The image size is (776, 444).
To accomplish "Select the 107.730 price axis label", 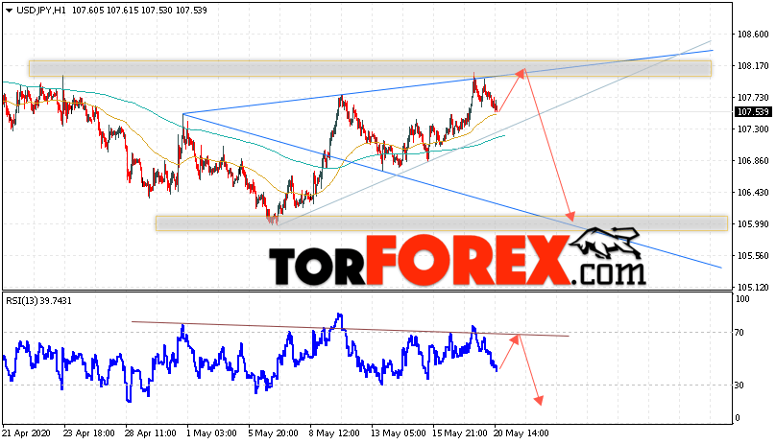I will click(753, 98).
